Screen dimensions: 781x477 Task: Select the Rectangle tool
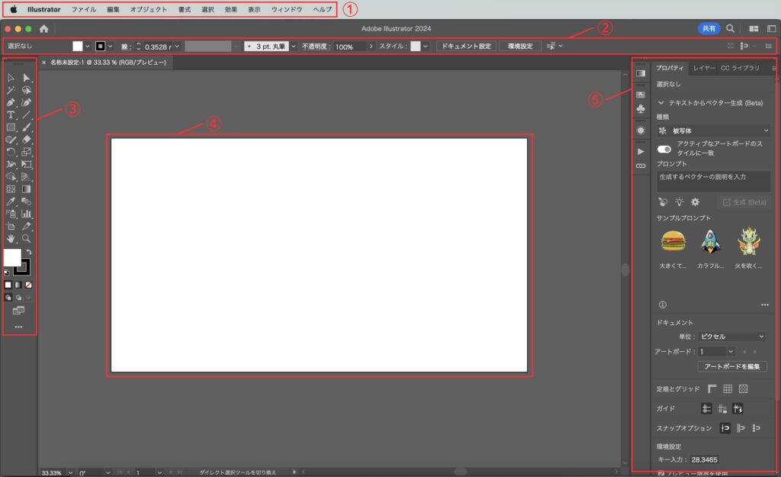[x=11, y=127]
